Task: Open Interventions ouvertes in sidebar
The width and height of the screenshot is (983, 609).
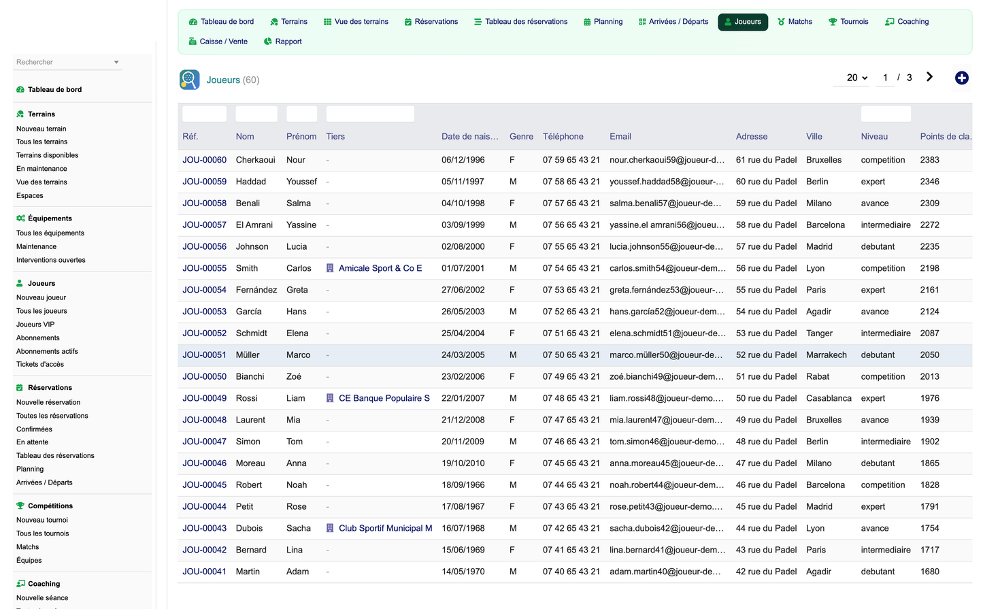Action: pyautogui.click(x=51, y=260)
